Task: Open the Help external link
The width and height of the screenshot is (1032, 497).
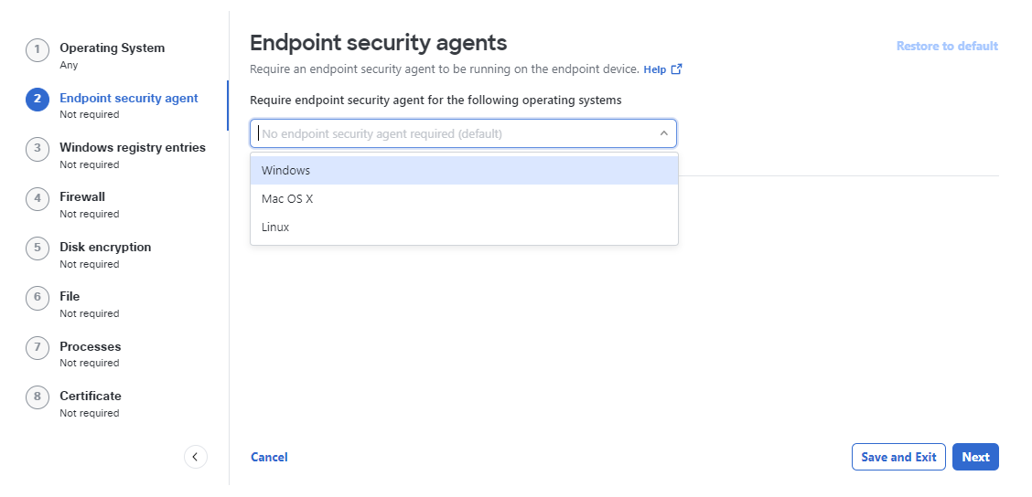Action: pos(662,69)
